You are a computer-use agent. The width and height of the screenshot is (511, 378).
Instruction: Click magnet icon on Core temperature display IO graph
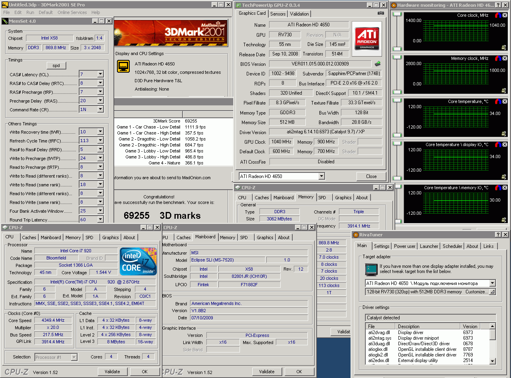[498, 144]
